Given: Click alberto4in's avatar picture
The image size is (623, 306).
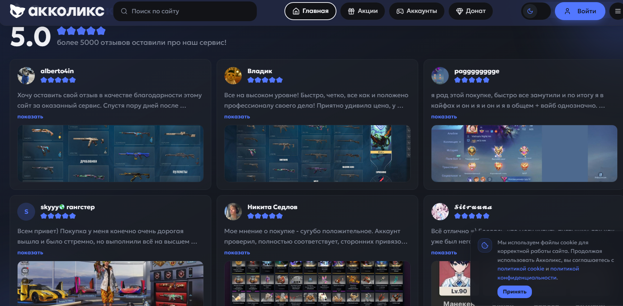Looking at the screenshot, I should (x=26, y=76).
